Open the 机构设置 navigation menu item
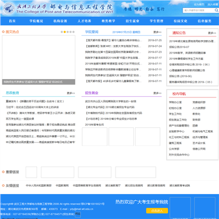The height and width of the screenshot is (219, 219). pyautogui.click(x=60, y=21)
